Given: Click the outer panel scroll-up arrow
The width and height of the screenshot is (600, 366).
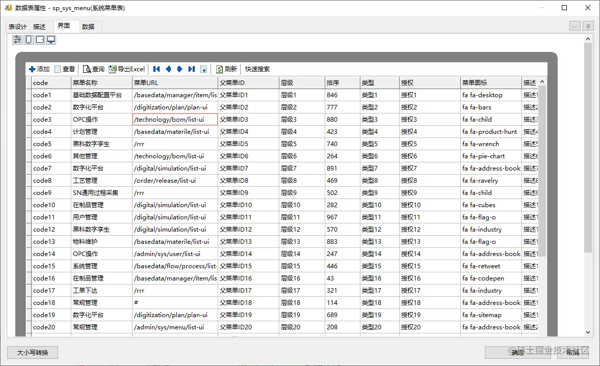Looking at the screenshot, I should coord(588,39).
